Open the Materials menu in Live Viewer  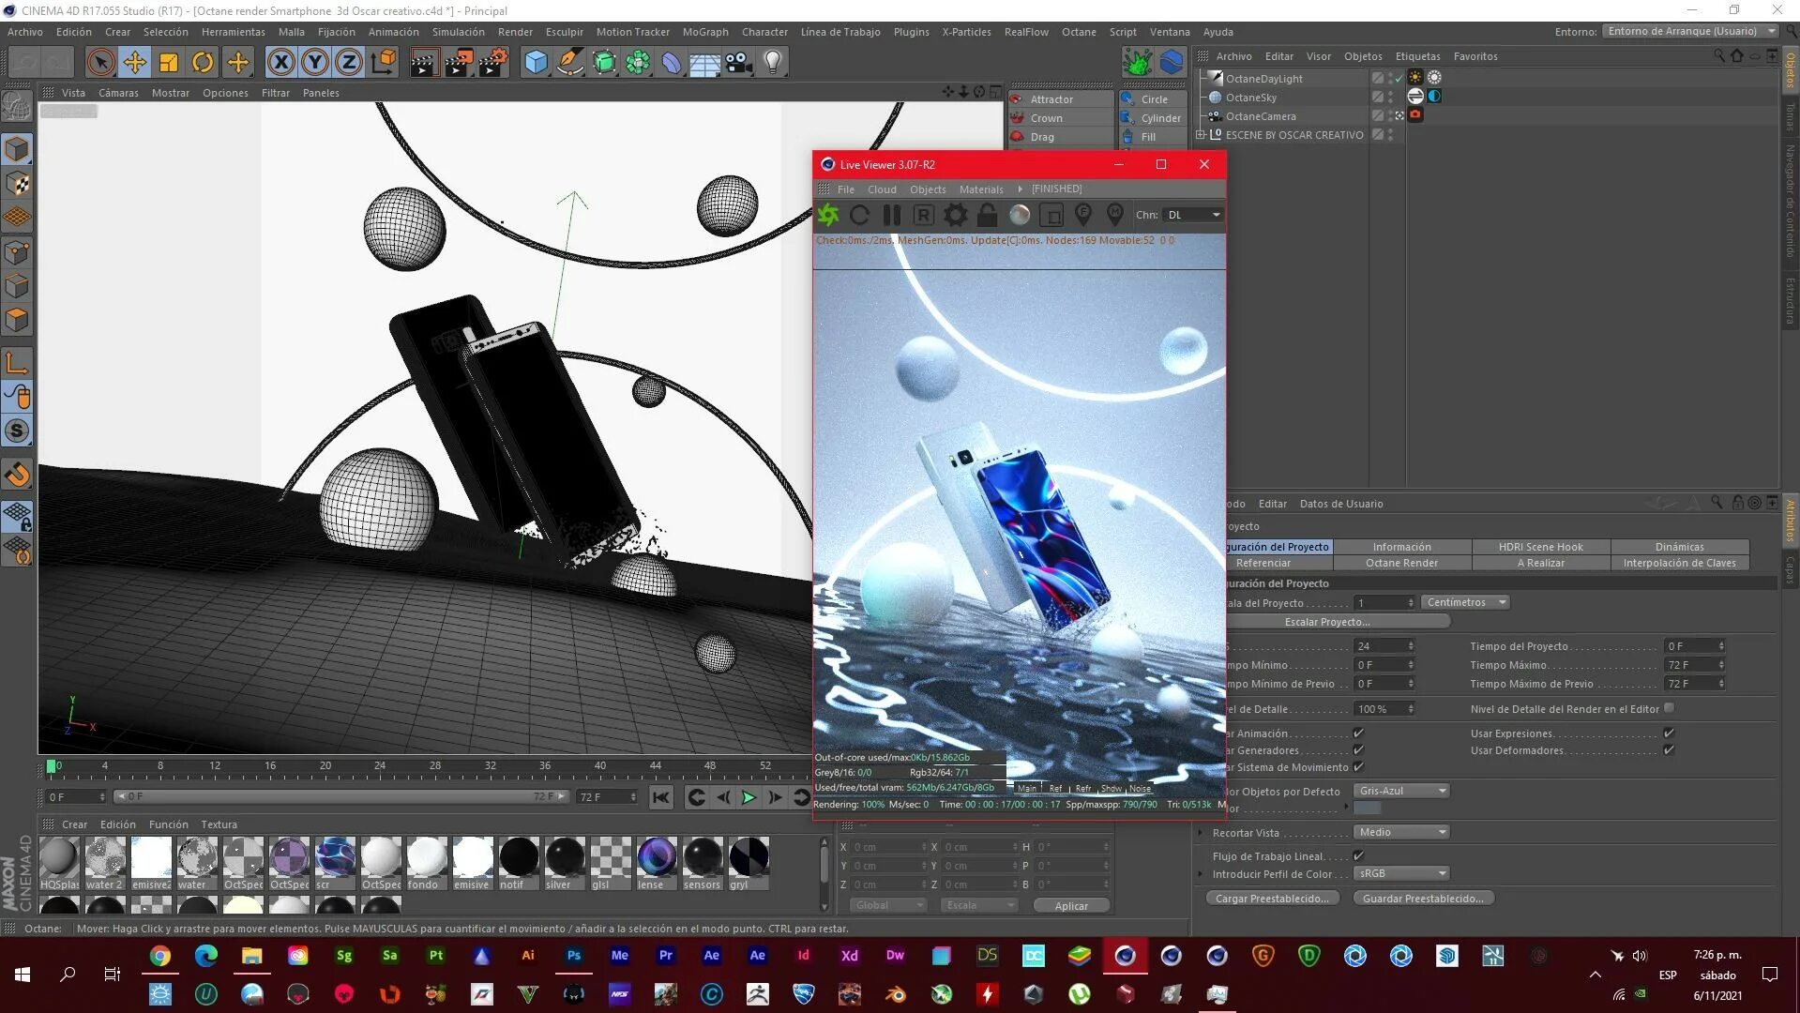981,189
